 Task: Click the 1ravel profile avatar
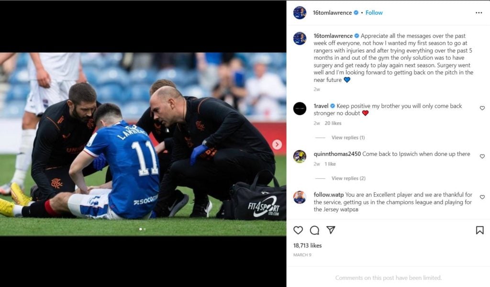(300, 109)
